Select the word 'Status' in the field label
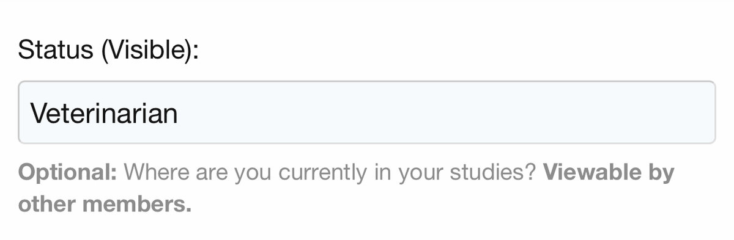This screenshot has width=734, height=240. tap(56, 51)
